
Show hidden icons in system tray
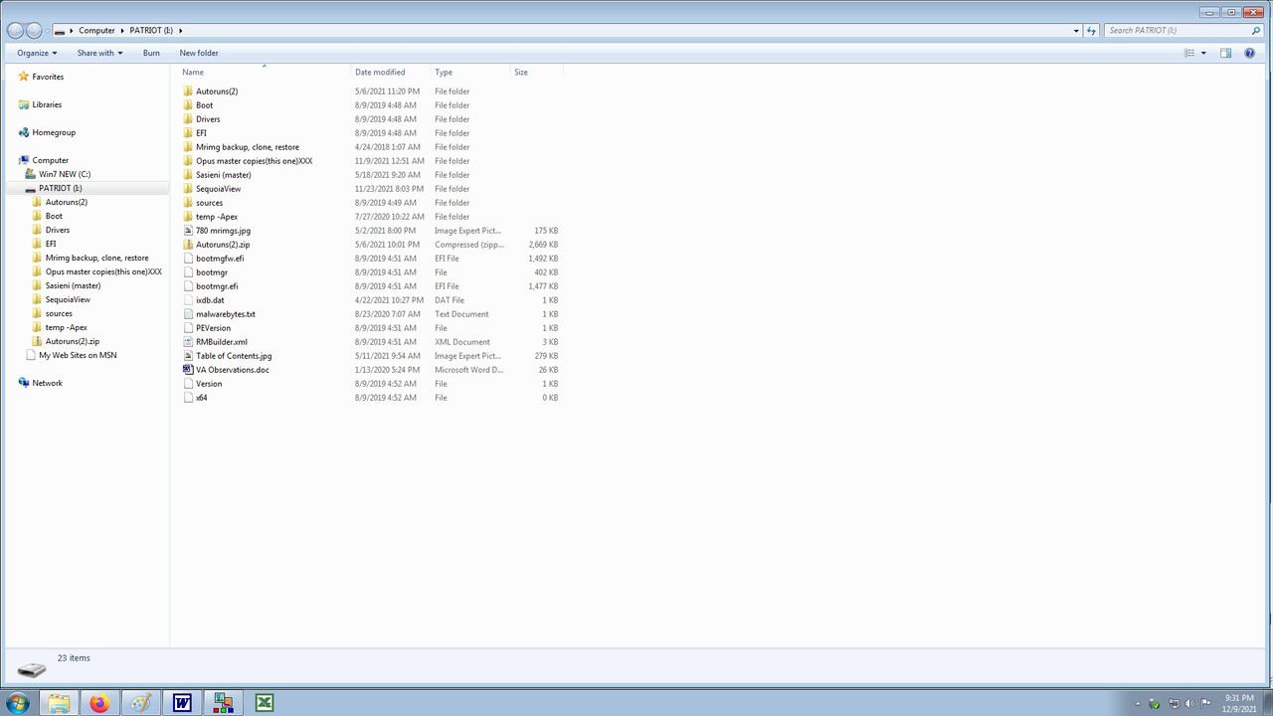[x=1137, y=704]
